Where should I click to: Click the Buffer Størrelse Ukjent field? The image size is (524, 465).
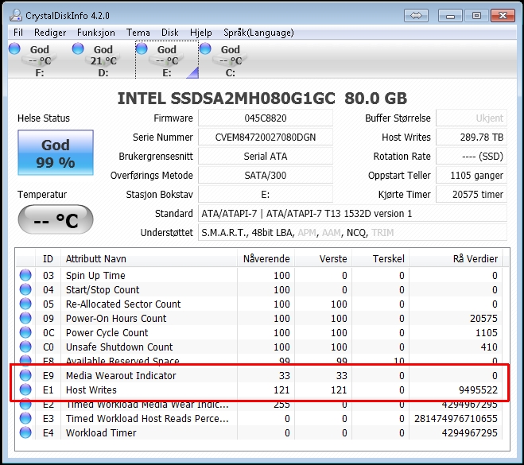[x=472, y=118]
